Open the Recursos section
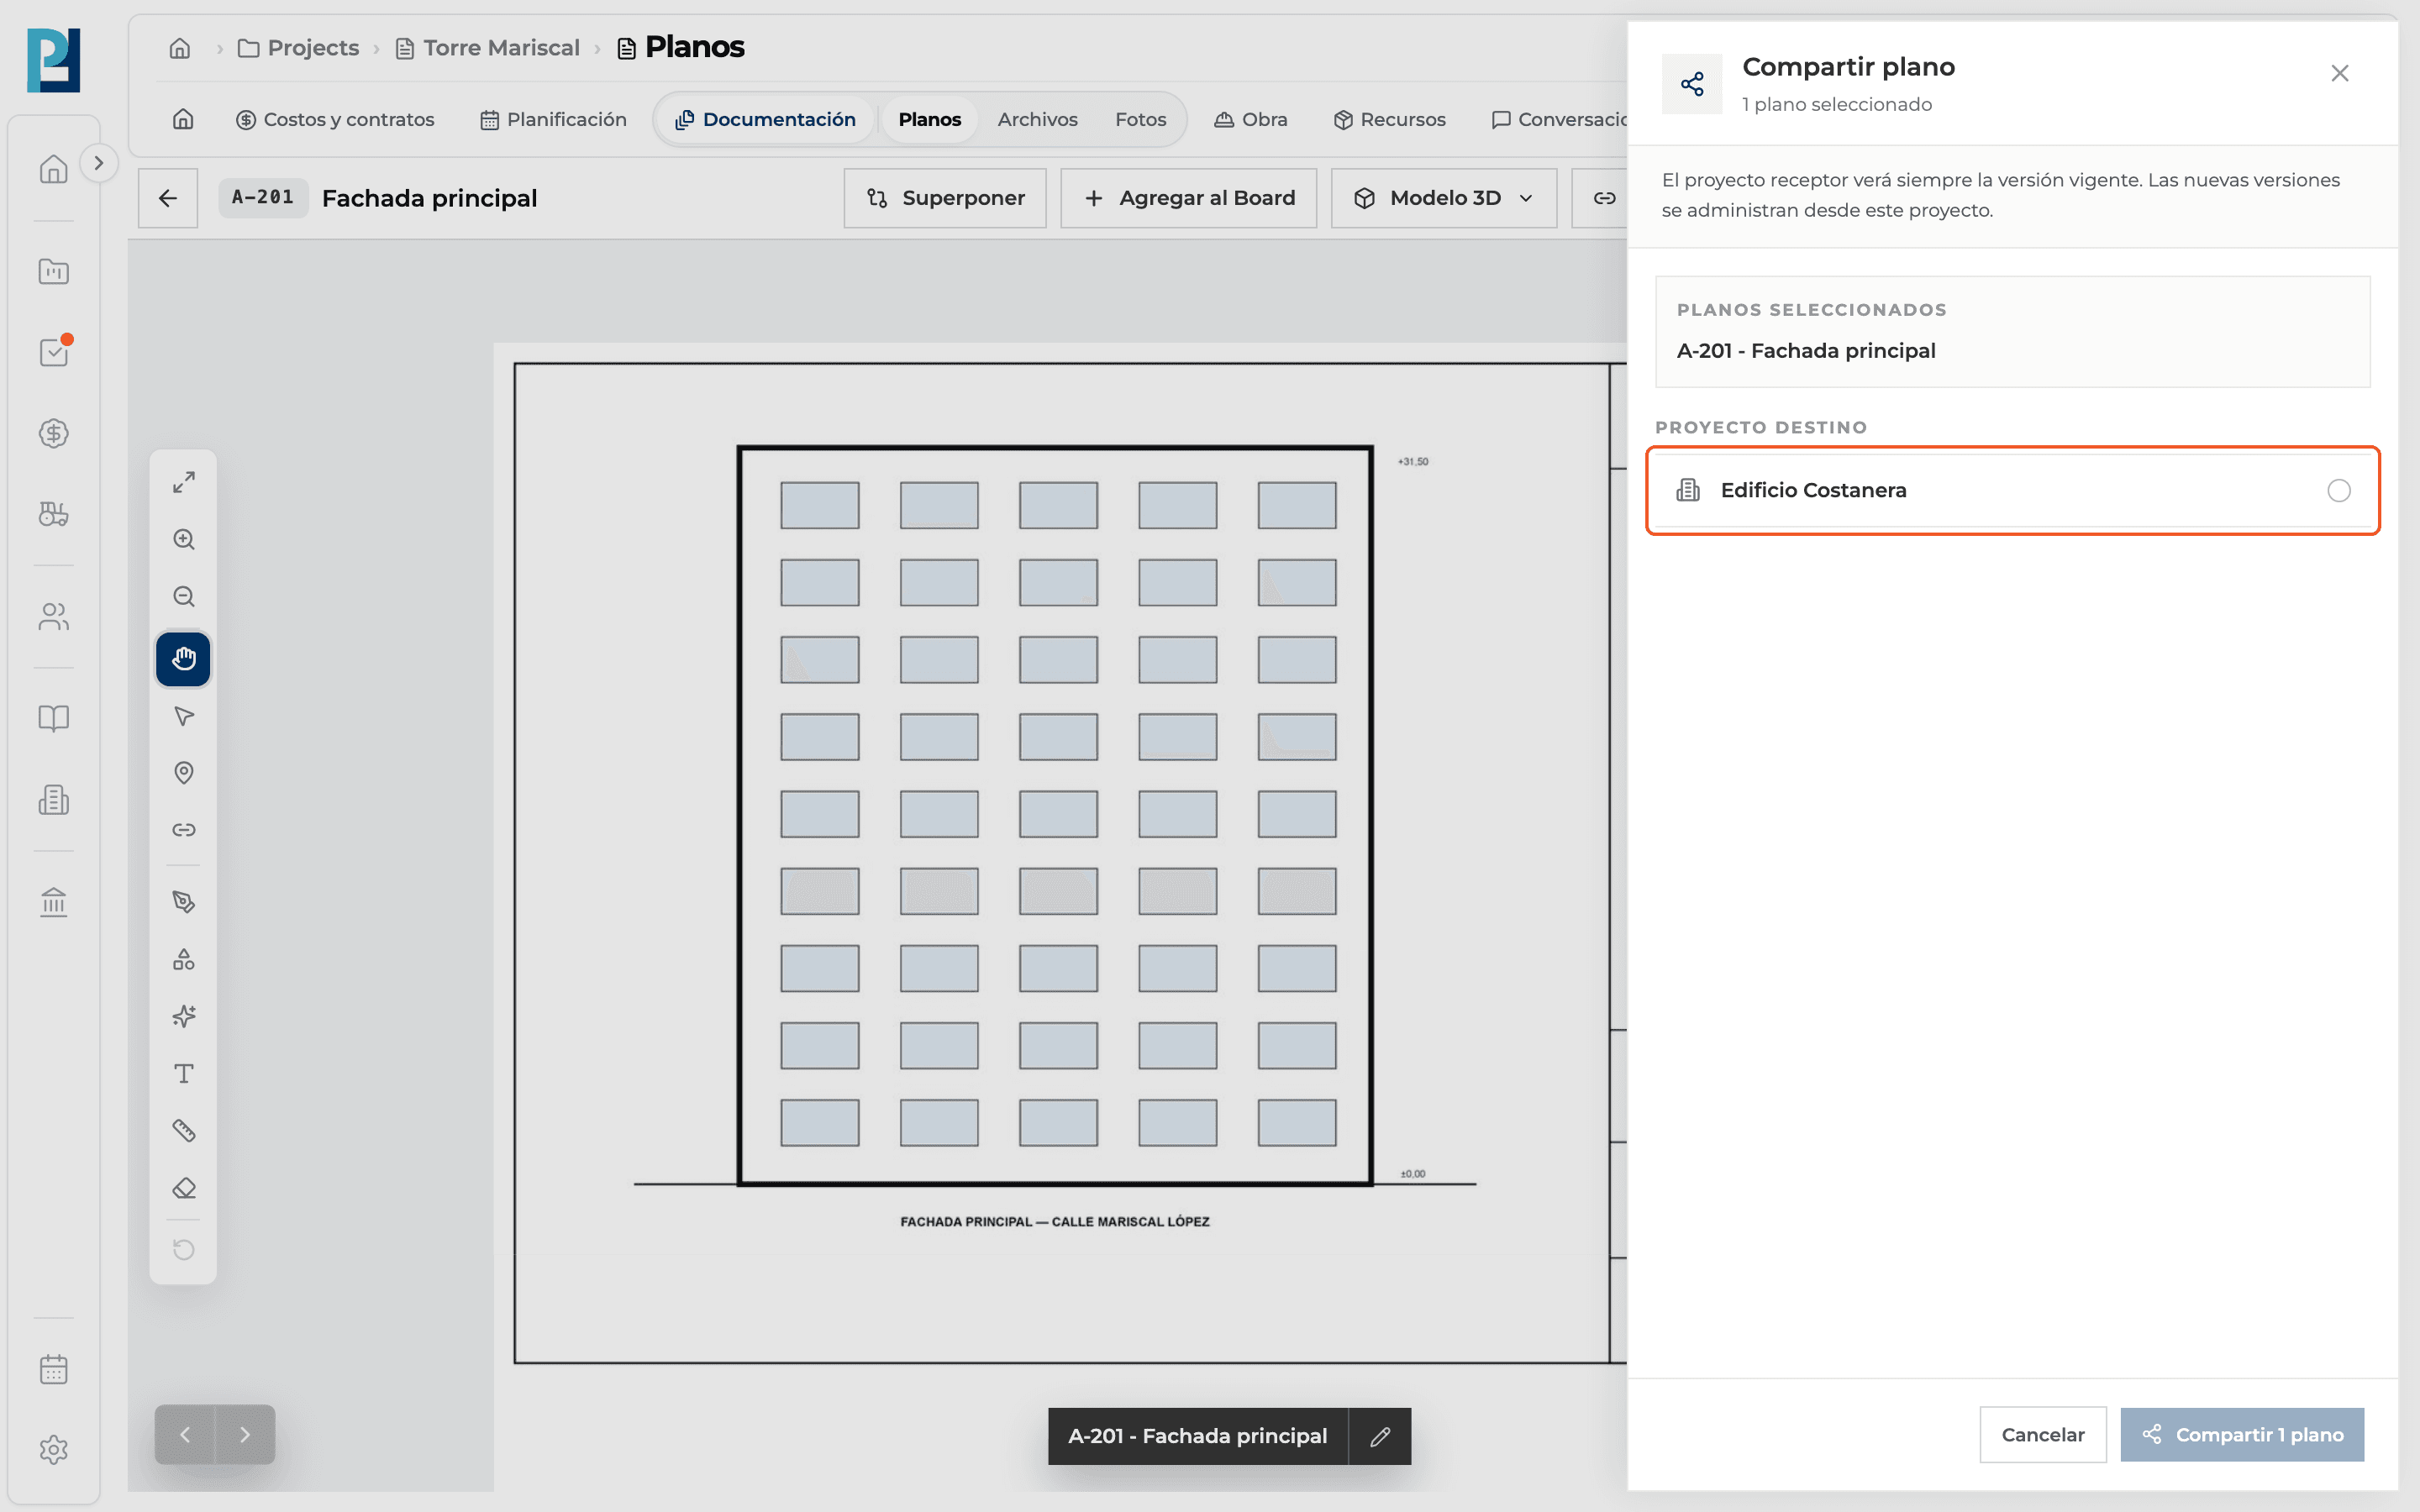This screenshot has height=1512, width=2420. (1389, 119)
